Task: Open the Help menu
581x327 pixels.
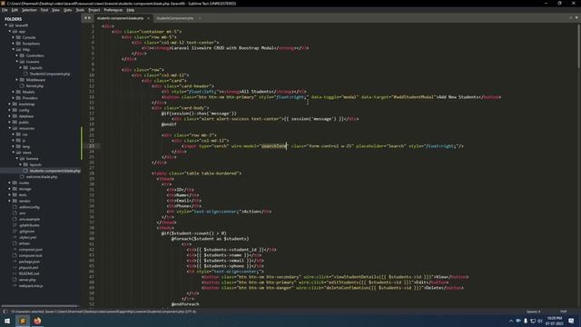Action: coord(131,10)
